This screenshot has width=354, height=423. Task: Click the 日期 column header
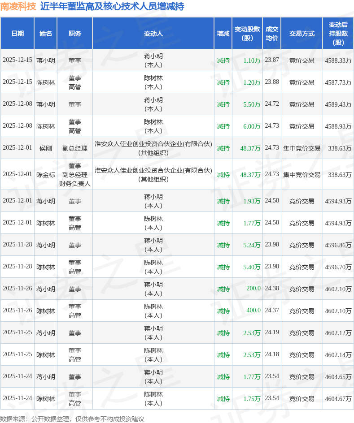pyautogui.click(x=17, y=34)
